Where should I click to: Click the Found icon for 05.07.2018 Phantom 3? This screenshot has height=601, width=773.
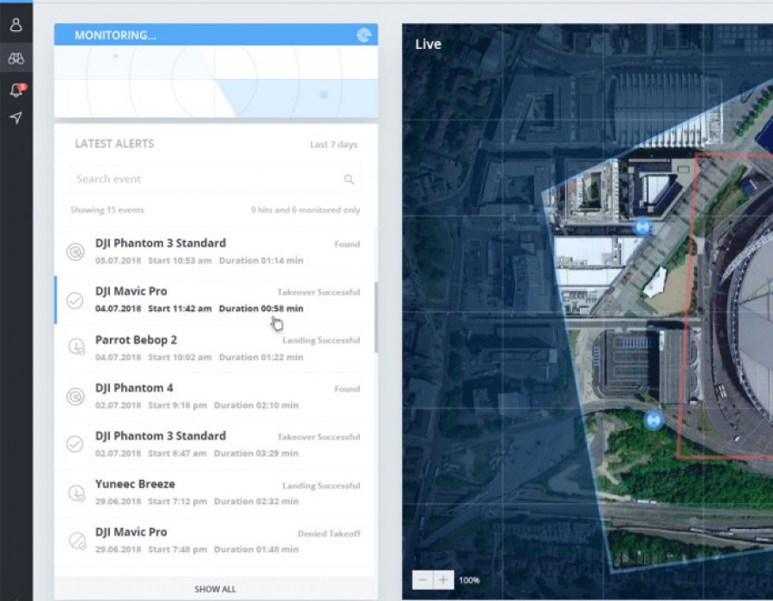76,252
